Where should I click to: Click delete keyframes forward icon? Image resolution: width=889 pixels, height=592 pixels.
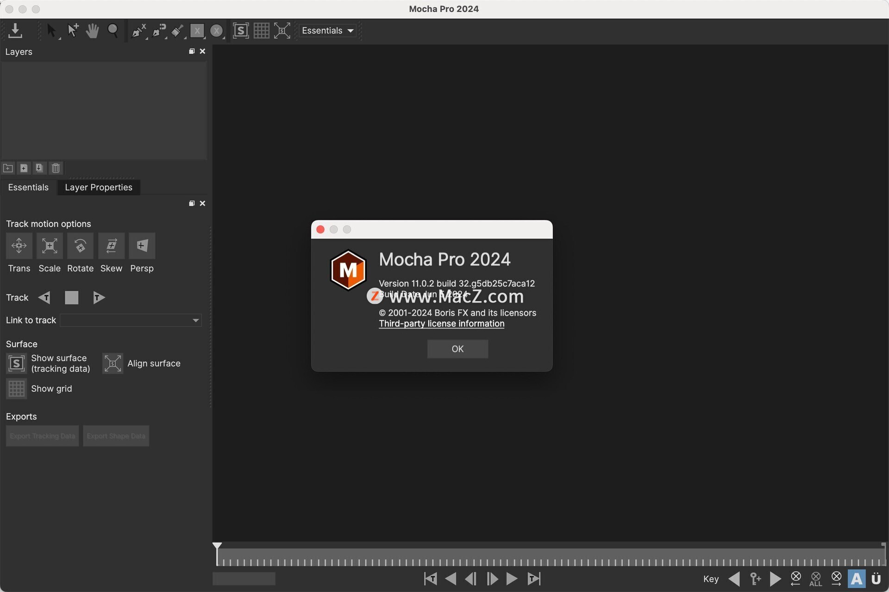(x=836, y=579)
